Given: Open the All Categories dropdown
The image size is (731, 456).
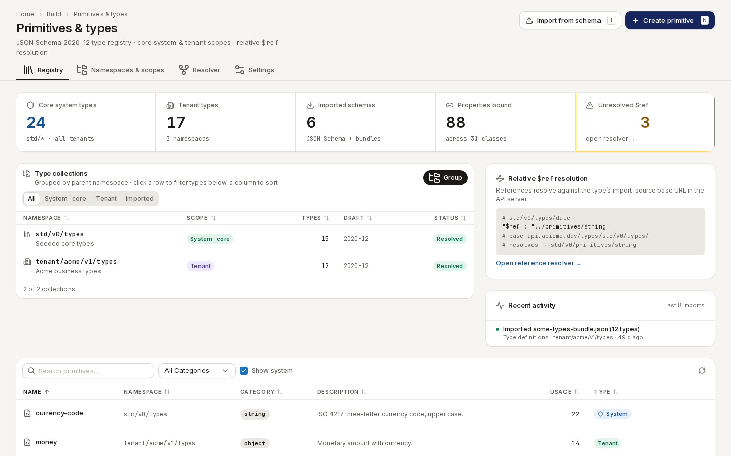Looking at the screenshot, I should (x=197, y=371).
